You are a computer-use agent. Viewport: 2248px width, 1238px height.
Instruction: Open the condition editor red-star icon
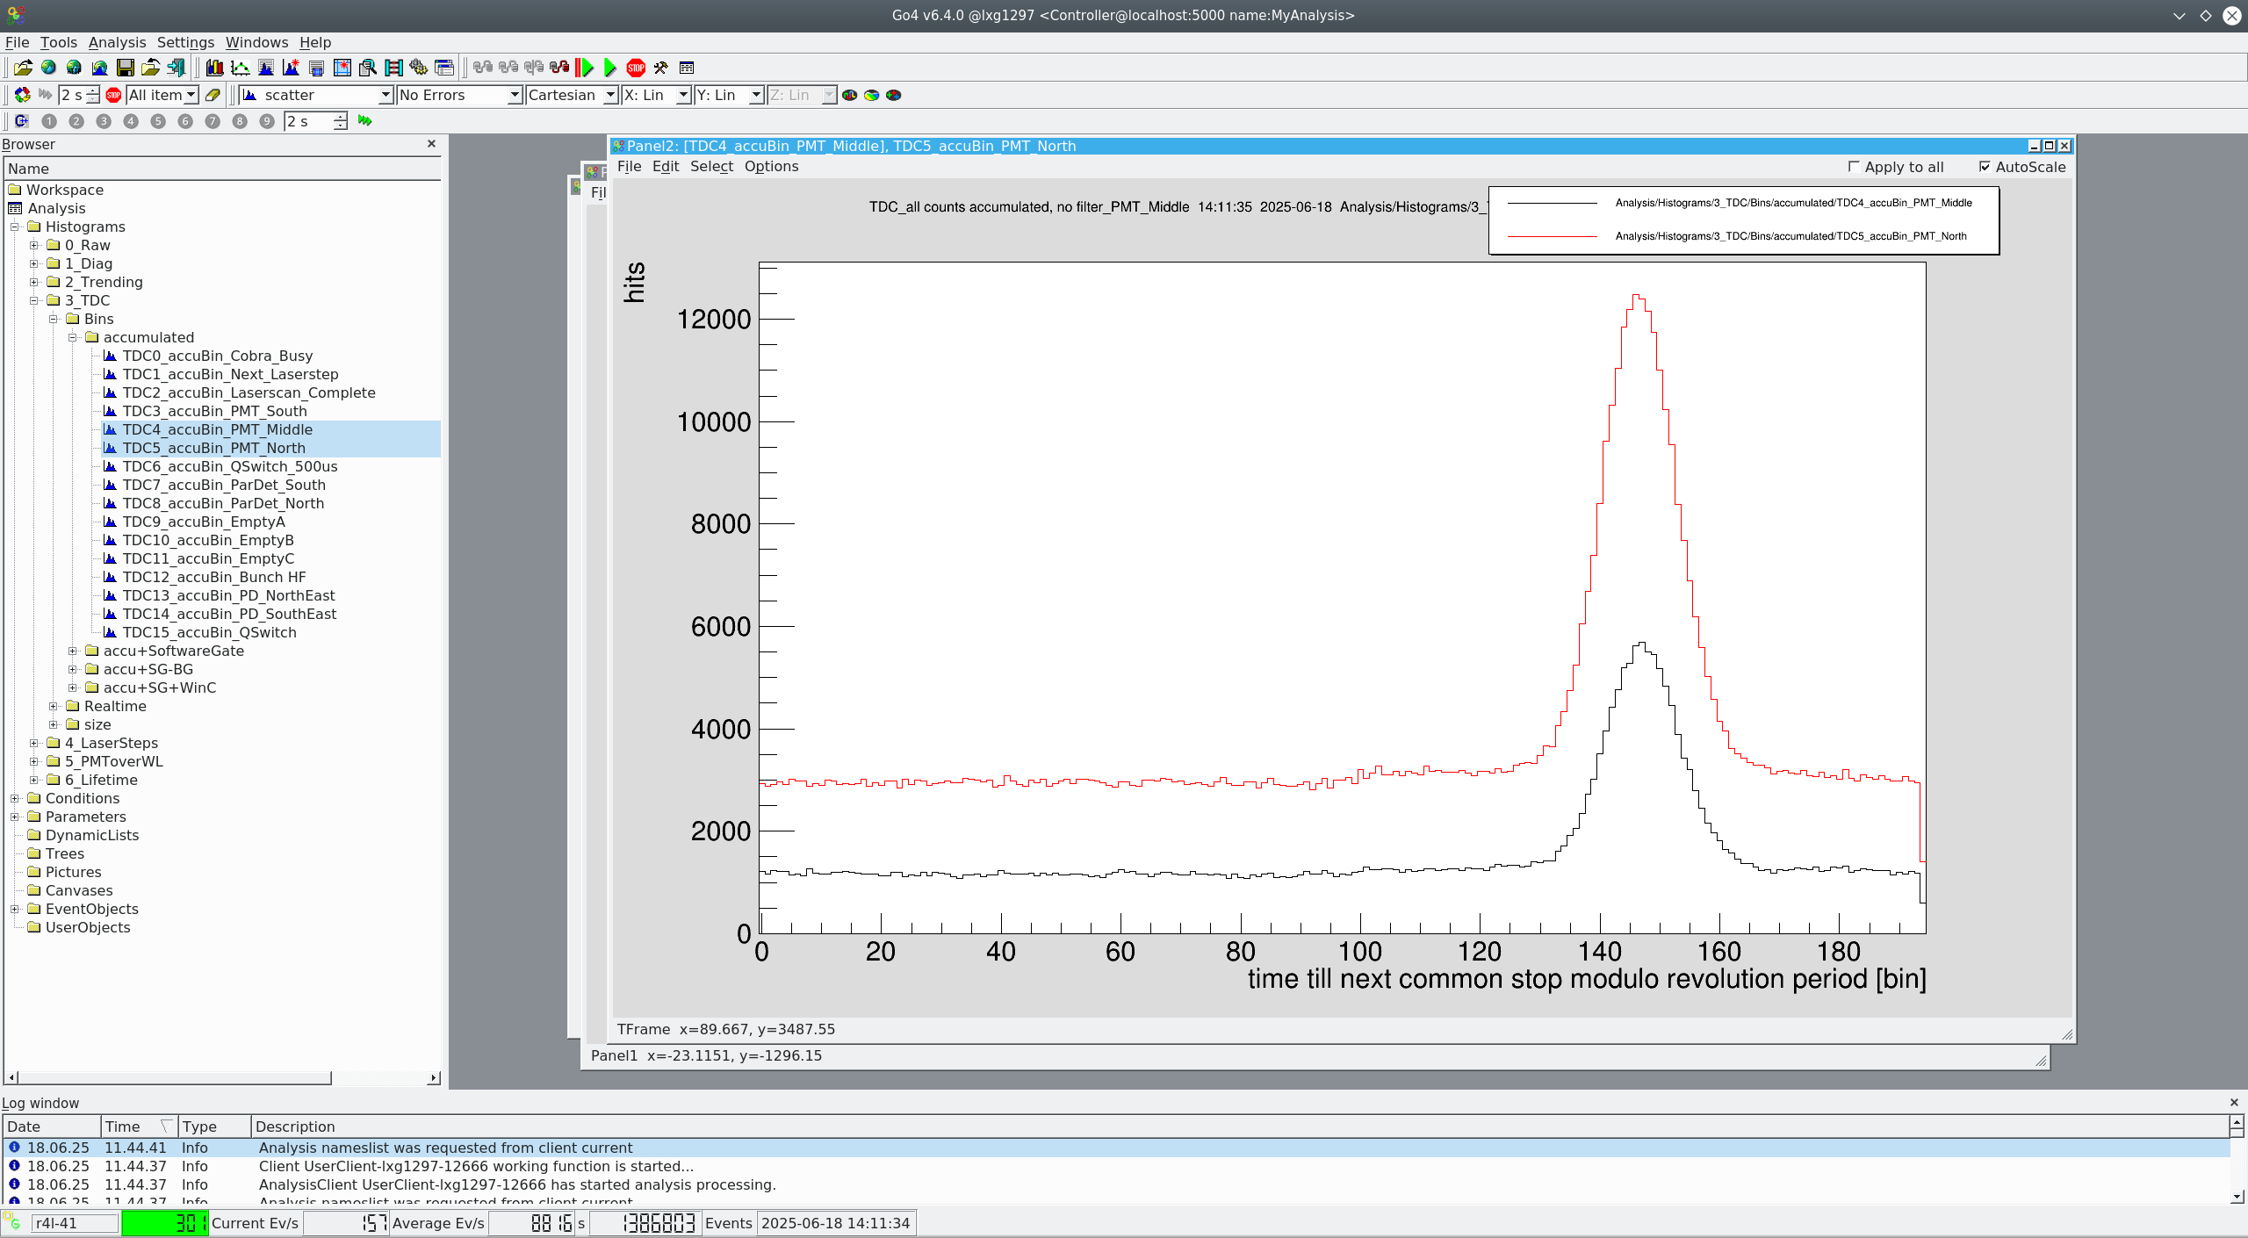[342, 68]
